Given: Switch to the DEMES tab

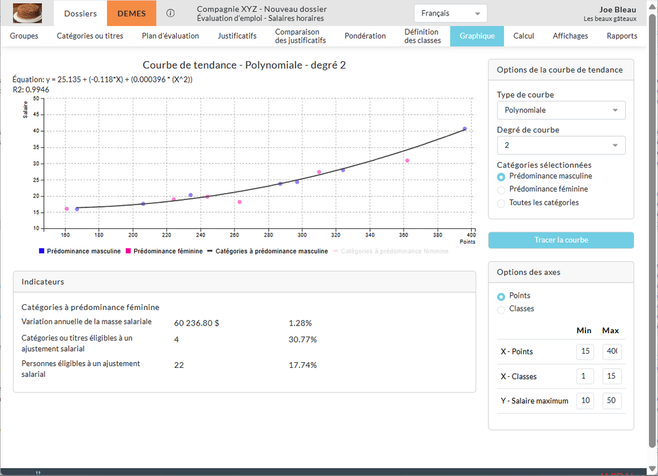Looking at the screenshot, I should tap(131, 14).
